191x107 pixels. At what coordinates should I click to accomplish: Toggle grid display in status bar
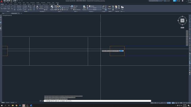click(x=155, y=103)
